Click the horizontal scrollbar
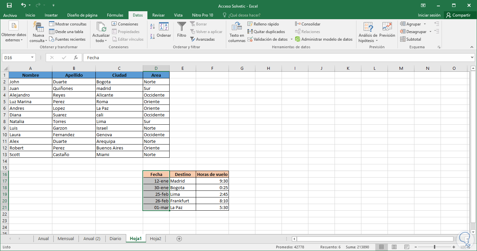The width and height of the screenshot is (477, 251). [375, 239]
